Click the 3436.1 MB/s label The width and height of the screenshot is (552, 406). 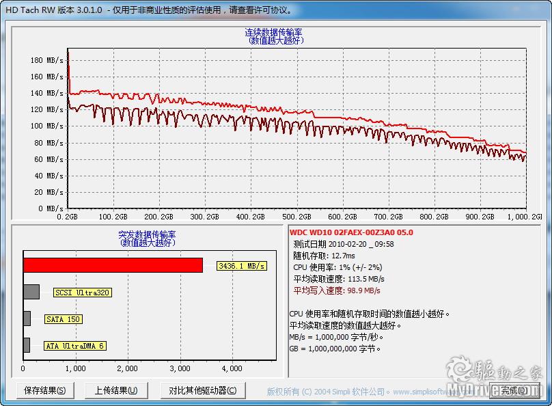coord(242,266)
